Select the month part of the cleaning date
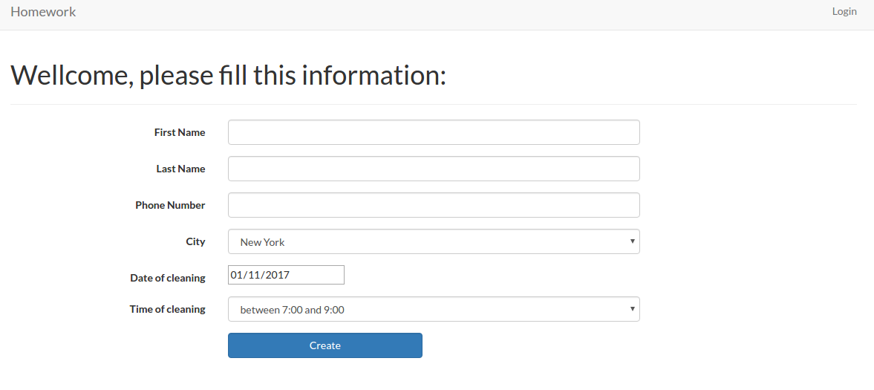 click(x=237, y=275)
